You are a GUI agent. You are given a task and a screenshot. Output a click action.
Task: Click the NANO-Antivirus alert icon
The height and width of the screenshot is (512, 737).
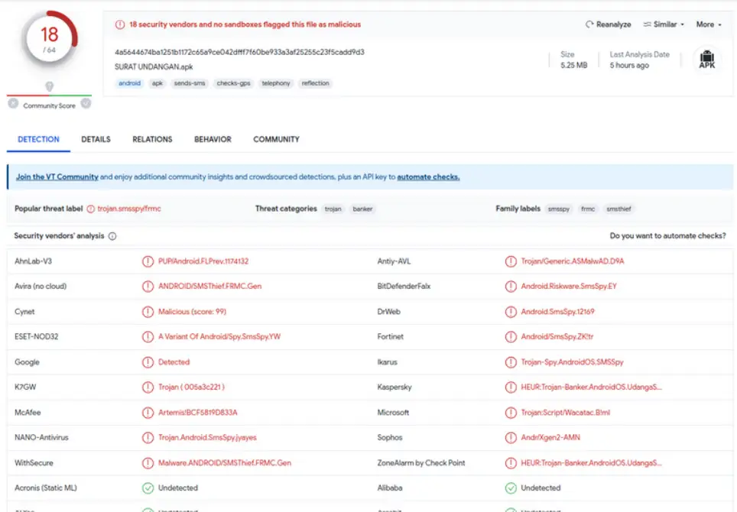click(148, 437)
